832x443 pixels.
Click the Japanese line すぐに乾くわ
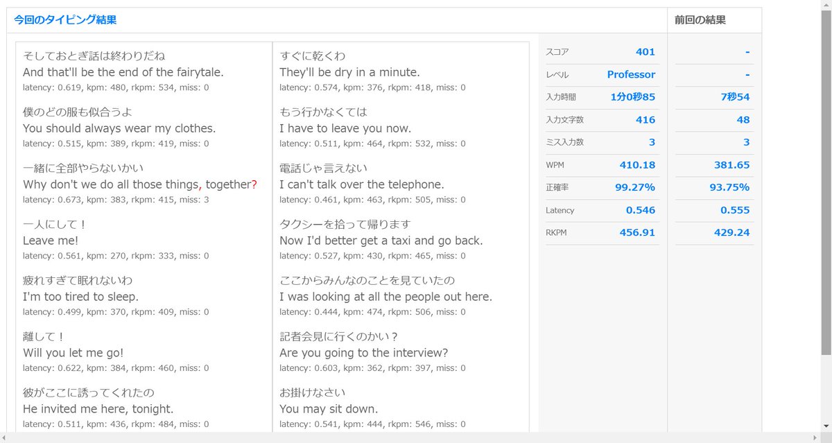point(313,55)
